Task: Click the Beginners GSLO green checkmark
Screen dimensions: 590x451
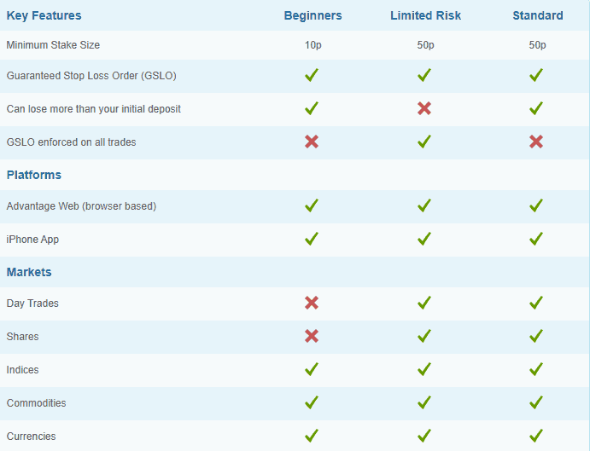Action: coord(312,76)
